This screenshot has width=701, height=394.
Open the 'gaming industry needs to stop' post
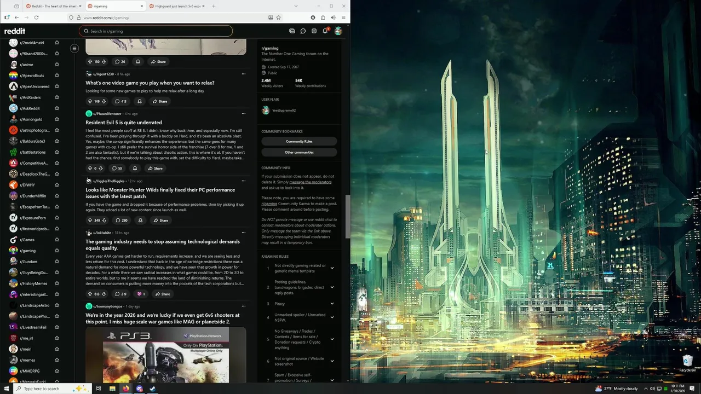click(x=163, y=245)
